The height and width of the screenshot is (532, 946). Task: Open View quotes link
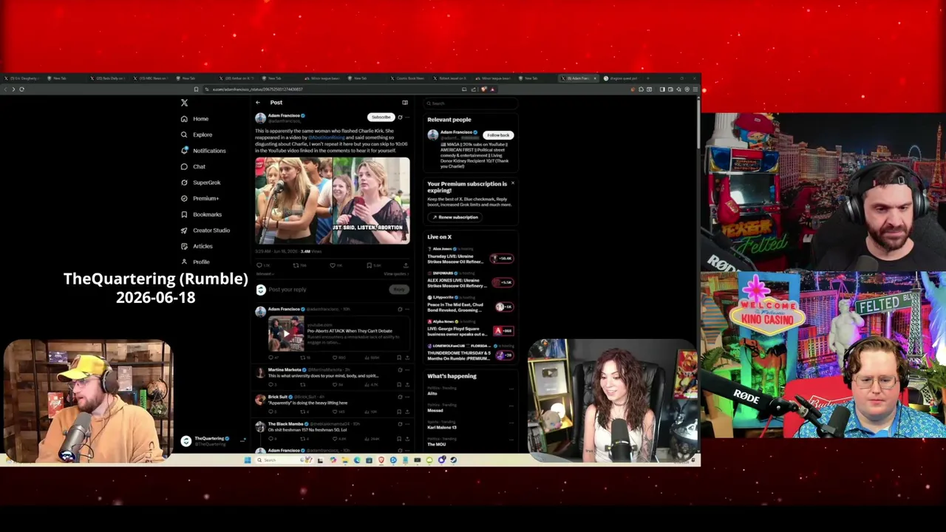(x=395, y=274)
